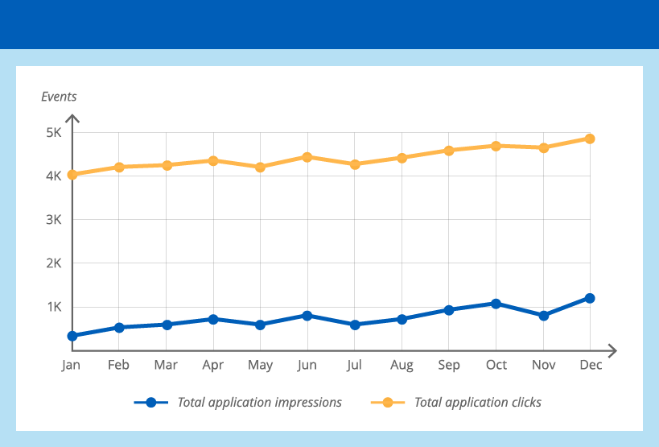The height and width of the screenshot is (447, 659).
Task: Click the yellow legend marker for clicks
Action: pyautogui.click(x=388, y=402)
